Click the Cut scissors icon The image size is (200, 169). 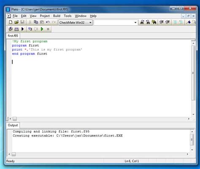(x=30, y=22)
